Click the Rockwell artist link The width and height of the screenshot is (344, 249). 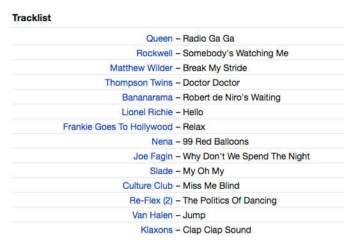(155, 53)
